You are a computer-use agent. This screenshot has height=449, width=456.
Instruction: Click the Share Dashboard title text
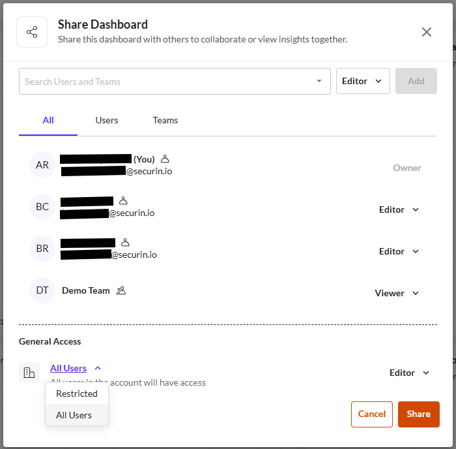point(103,25)
